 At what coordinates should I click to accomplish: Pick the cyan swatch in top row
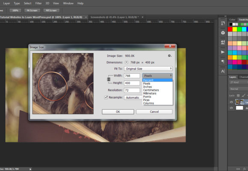tap(244, 29)
